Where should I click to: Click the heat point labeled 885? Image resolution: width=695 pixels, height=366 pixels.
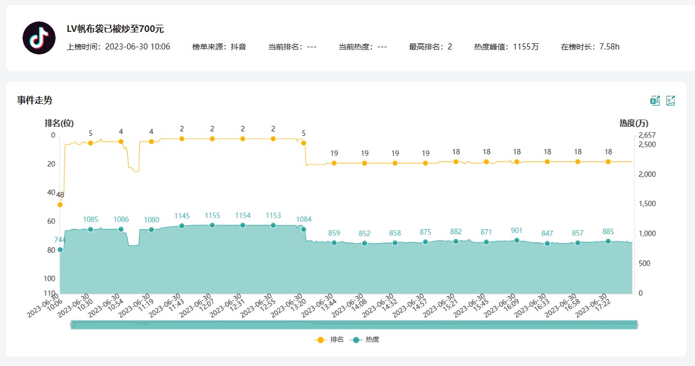click(608, 241)
